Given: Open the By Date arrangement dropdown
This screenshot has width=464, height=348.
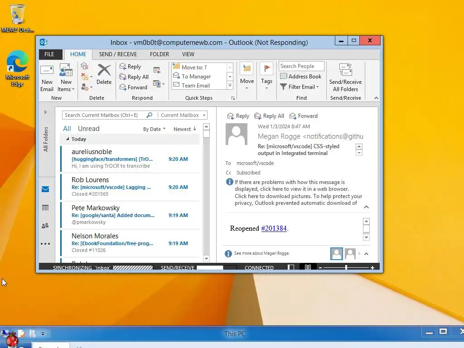Looking at the screenshot, I should click(x=154, y=129).
